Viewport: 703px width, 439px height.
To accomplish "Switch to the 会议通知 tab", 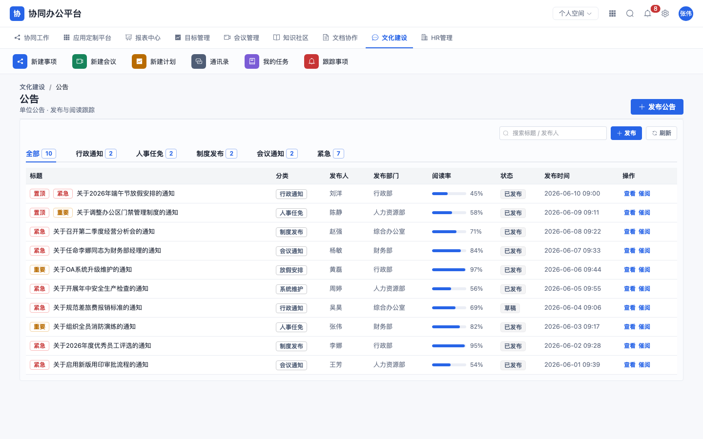I will coord(277,154).
